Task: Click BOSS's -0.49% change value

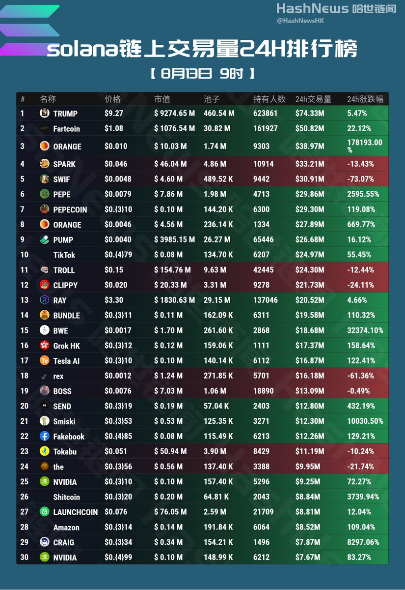Action: point(358,391)
